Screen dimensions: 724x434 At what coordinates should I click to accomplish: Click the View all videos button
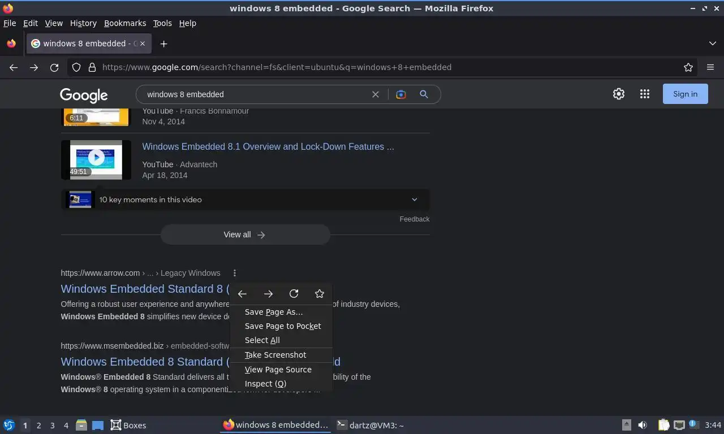(x=245, y=235)
